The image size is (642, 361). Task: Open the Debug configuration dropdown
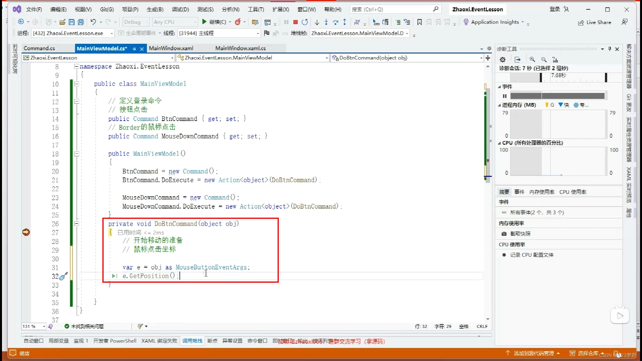(136, 22)
